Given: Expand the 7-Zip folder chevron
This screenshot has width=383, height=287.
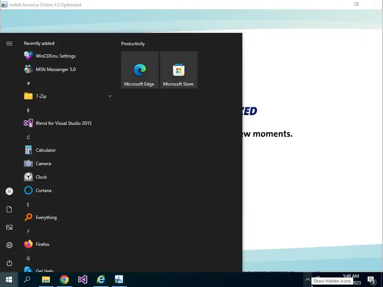Looking at the screenshot, I should pyautogui.click(x=110, y=96).
